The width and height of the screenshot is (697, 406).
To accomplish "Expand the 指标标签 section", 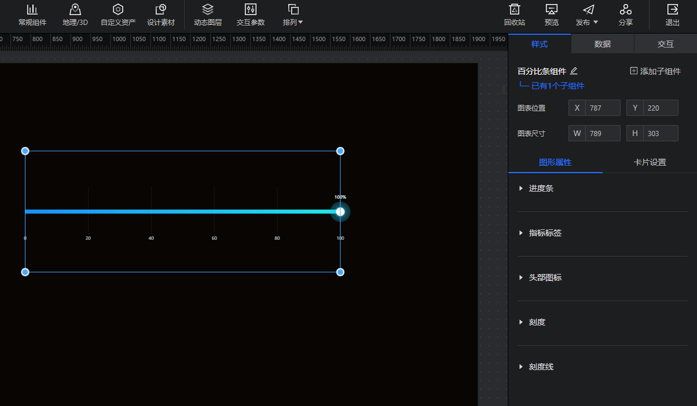I will point(545,233).
